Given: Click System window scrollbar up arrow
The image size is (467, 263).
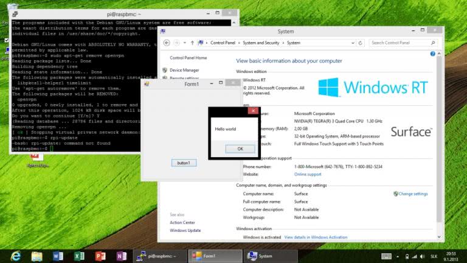Looking at the screenshot, I should click(439, 54).
